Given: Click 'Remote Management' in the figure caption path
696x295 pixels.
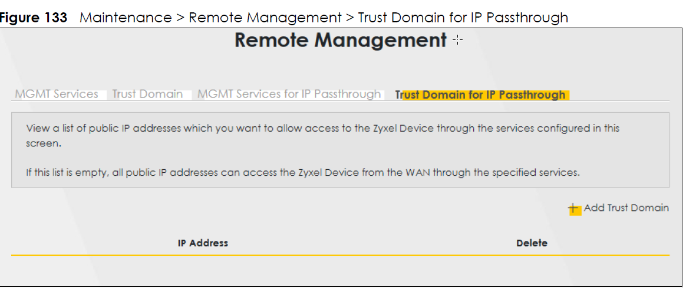Looking at the screenshot, I should pyautogui.click(x=265, y=18).
